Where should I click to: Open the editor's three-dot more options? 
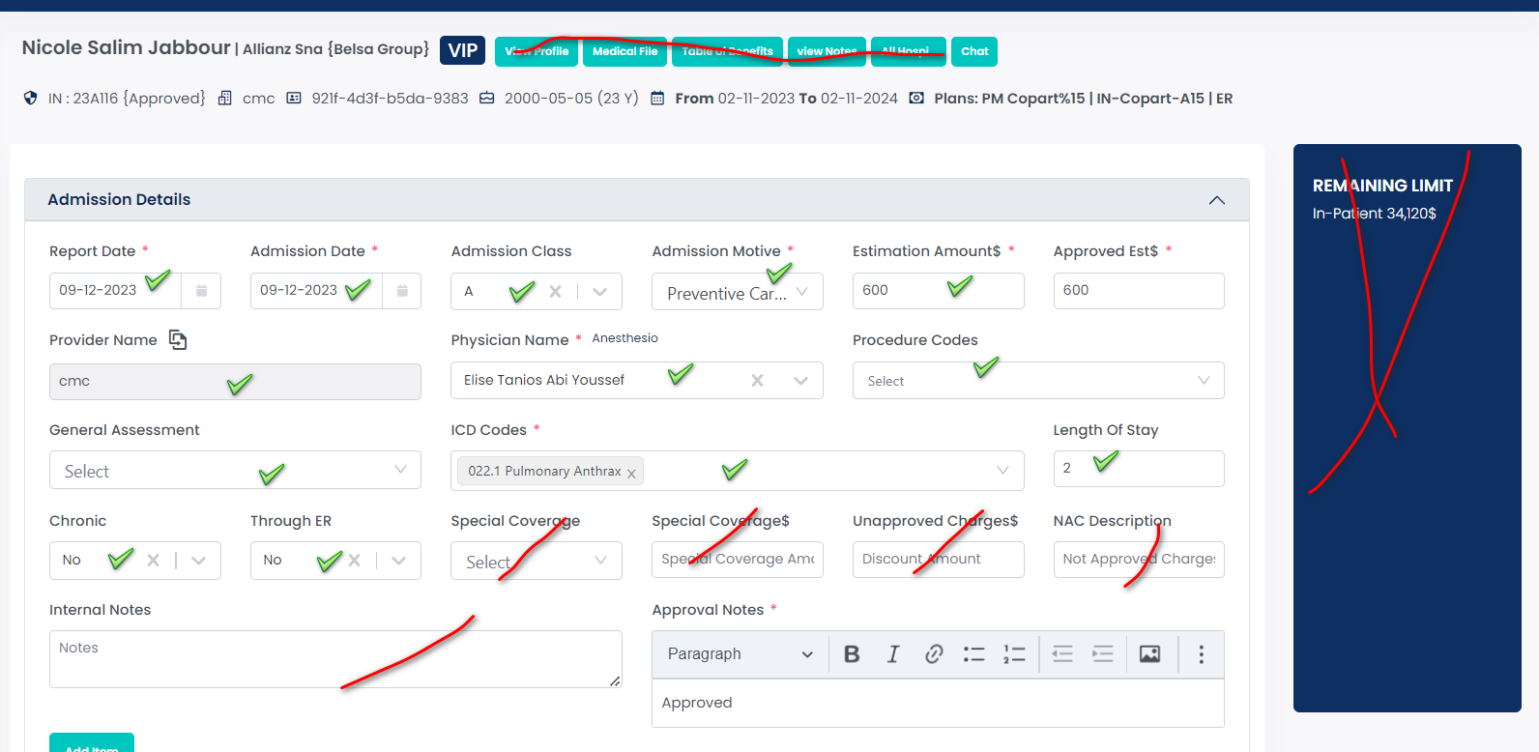1202,654
